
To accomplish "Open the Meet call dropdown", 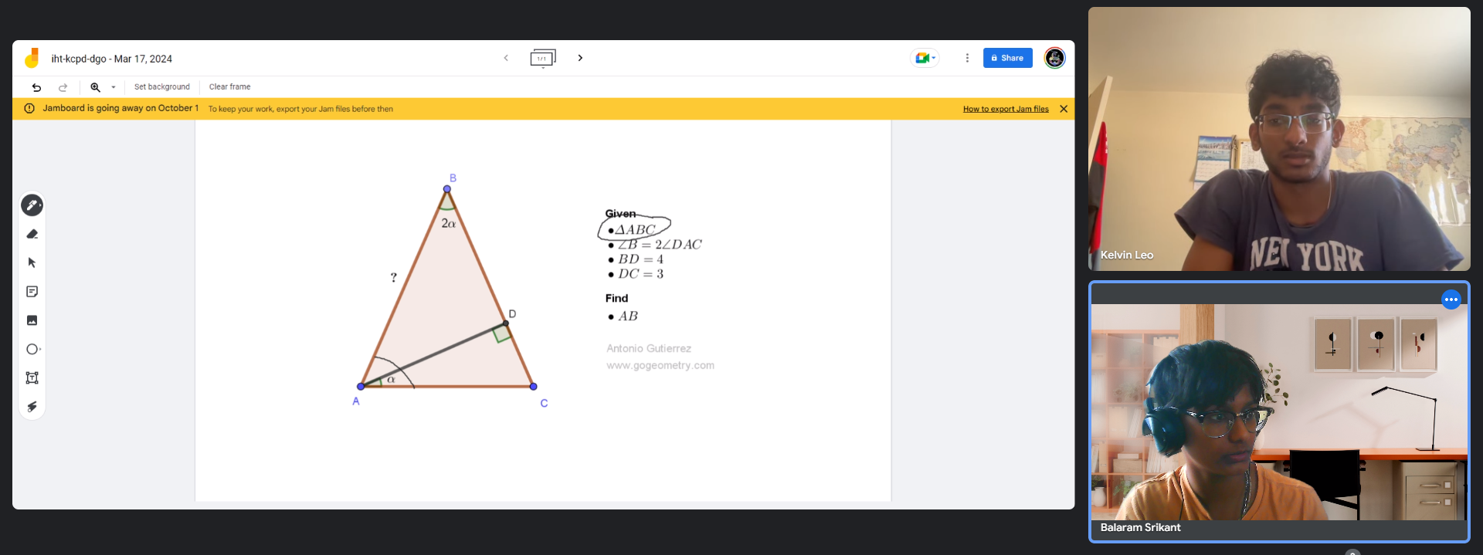I will (x=925, y=58).
